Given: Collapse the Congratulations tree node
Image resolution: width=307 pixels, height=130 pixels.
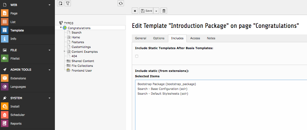Looking at the screenshot, I should tap(61, 28).
